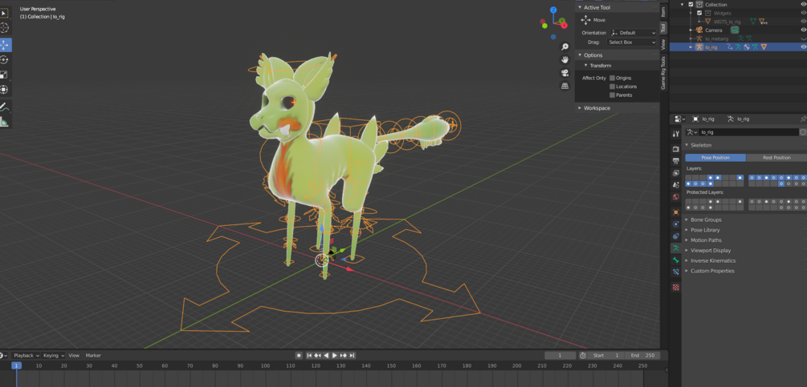807x387 pixels.
Task: Select the Move tool in the left toolbar
Action: coord(5,45)
